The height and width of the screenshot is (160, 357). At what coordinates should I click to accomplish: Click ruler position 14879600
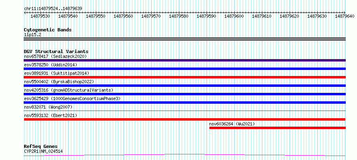click(234, 16)
